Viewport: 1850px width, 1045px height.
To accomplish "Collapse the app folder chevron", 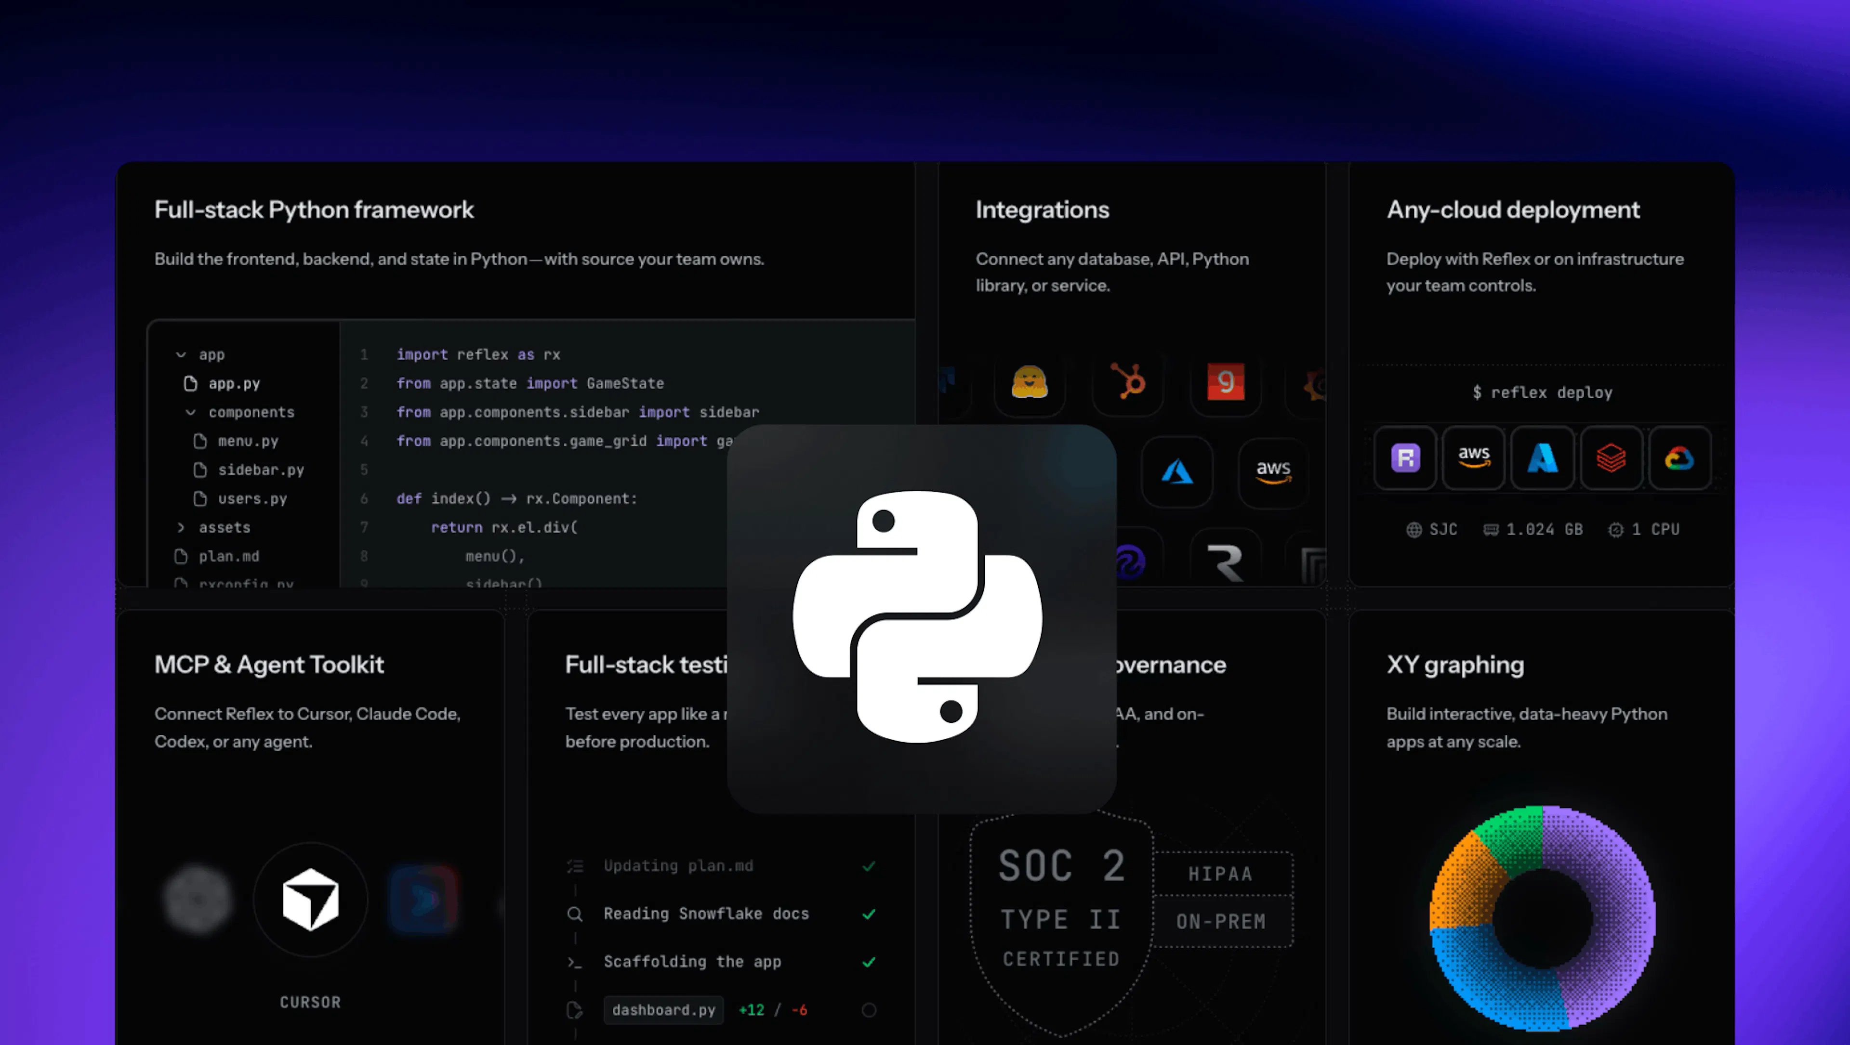I will click(x=181, y=354).
